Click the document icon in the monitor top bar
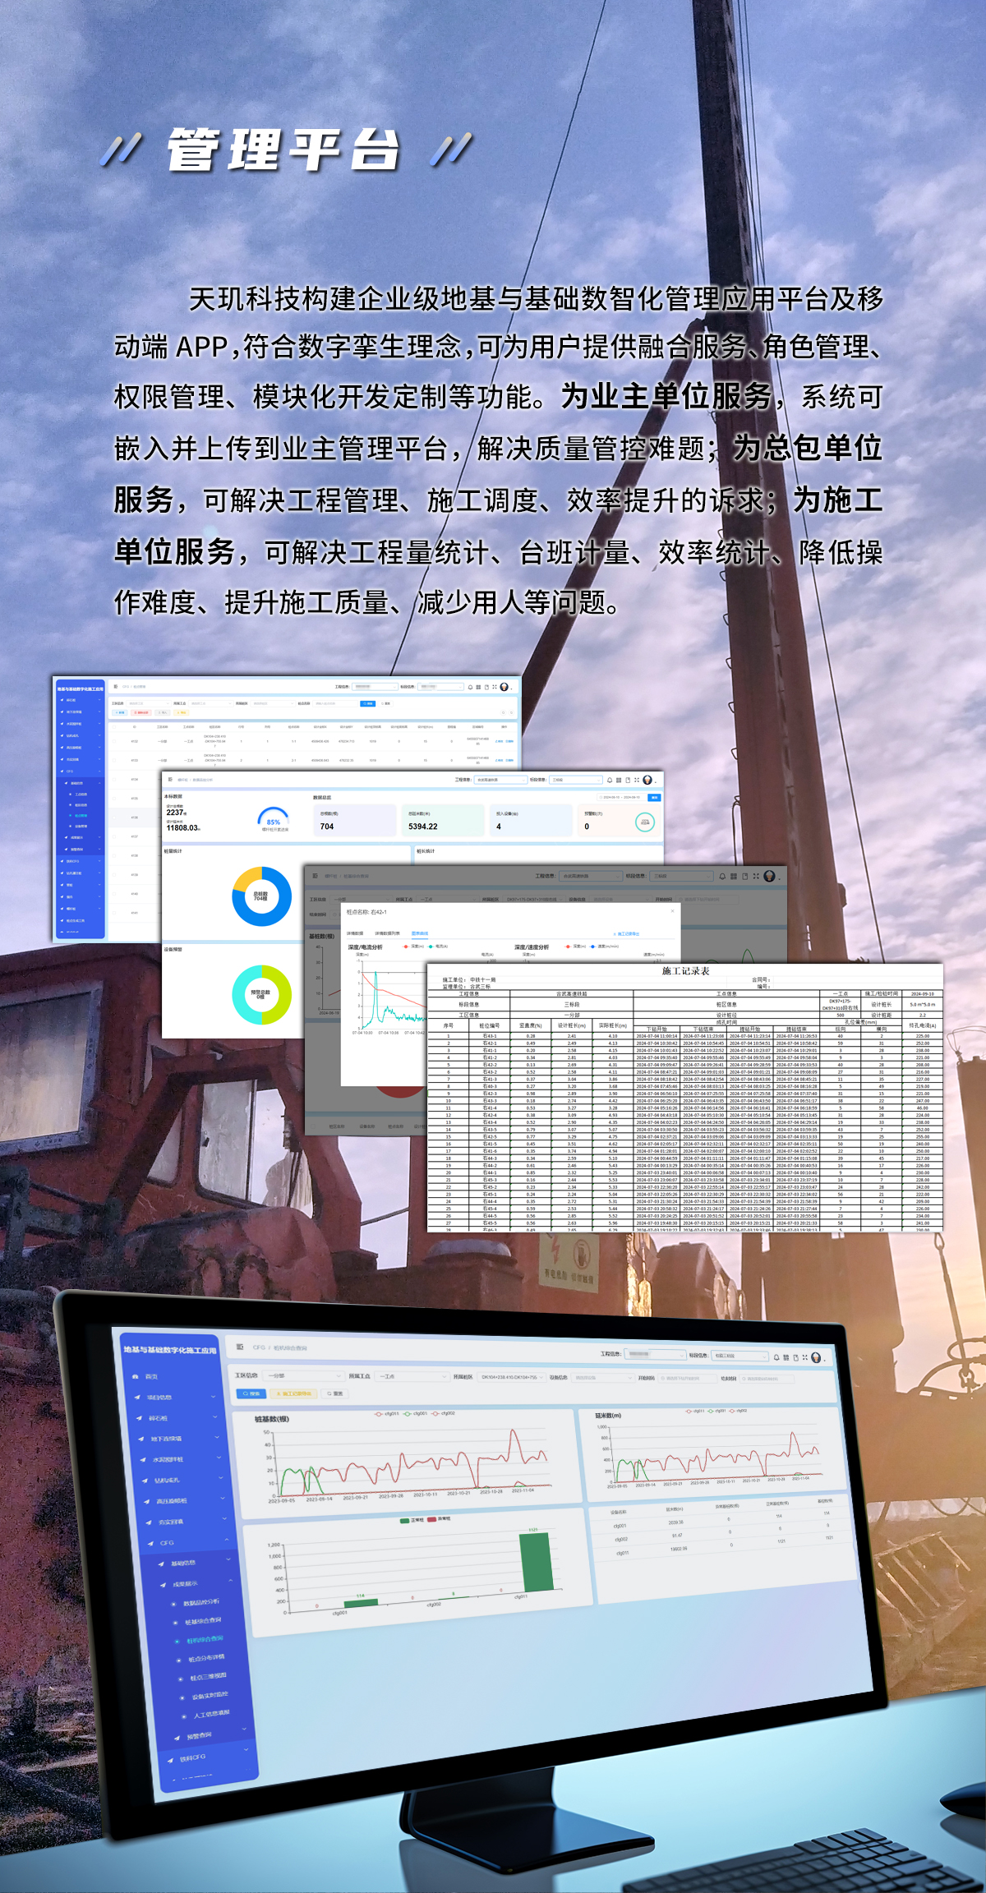986x1893 pixels. pos(796,1358)
